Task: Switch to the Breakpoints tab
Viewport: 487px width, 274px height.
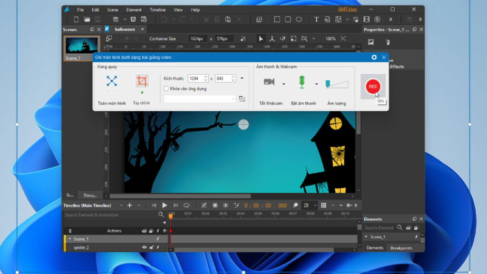Action: pos(401,248)
